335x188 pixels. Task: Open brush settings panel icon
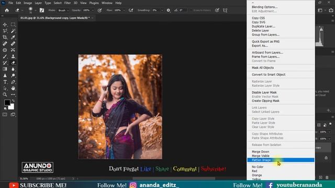pyautogui.click(x=42, y=10)
